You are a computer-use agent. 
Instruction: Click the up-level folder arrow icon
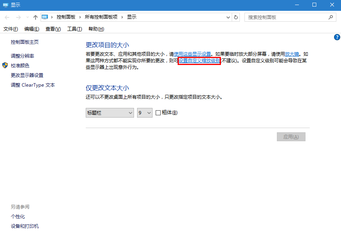[x=35, y=17]
